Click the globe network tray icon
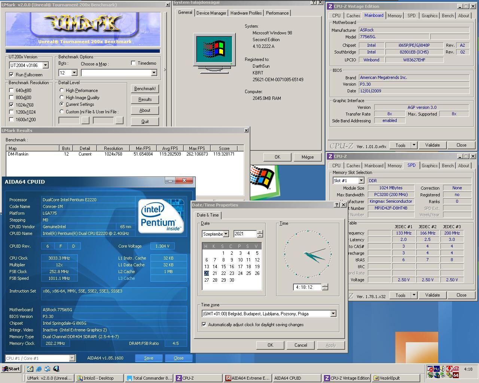This screenshot has height=383, width=479. [437, 375]
